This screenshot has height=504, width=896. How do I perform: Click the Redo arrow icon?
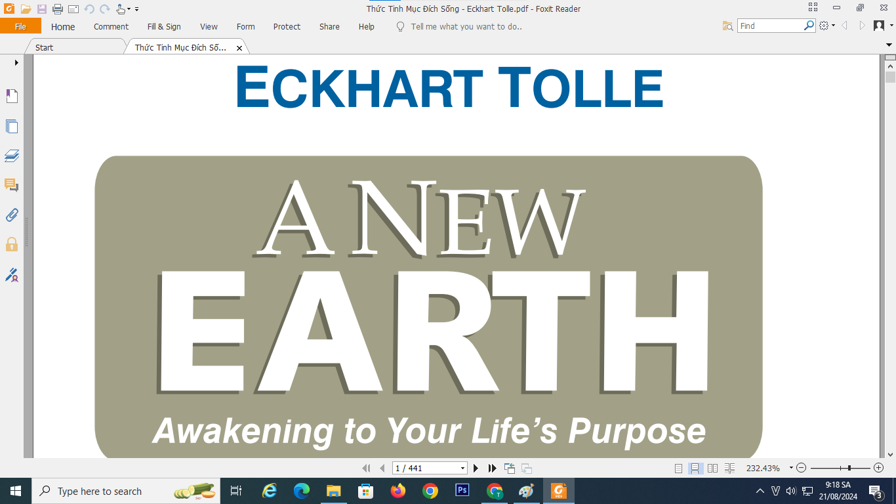(105, 9)
